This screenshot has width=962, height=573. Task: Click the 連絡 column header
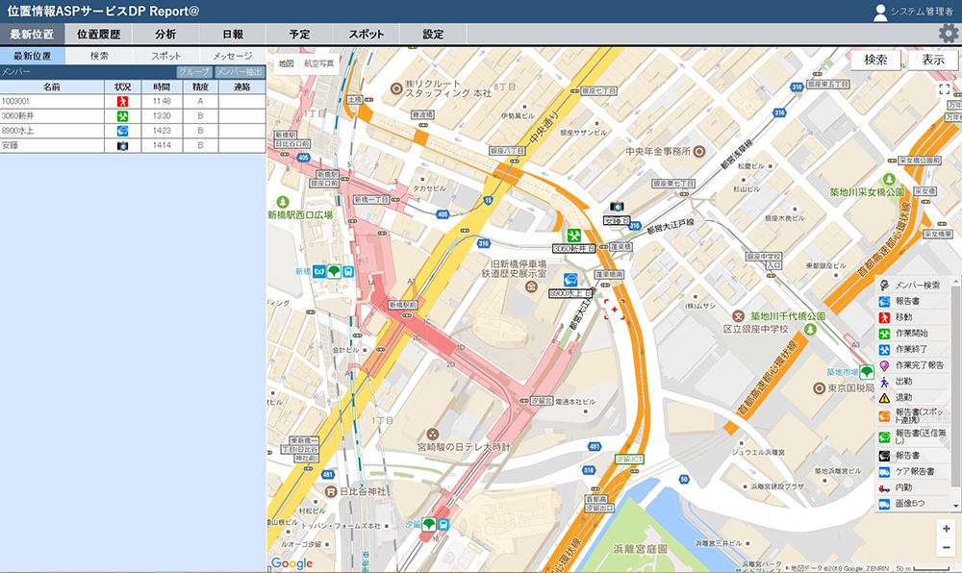(242, 87)
